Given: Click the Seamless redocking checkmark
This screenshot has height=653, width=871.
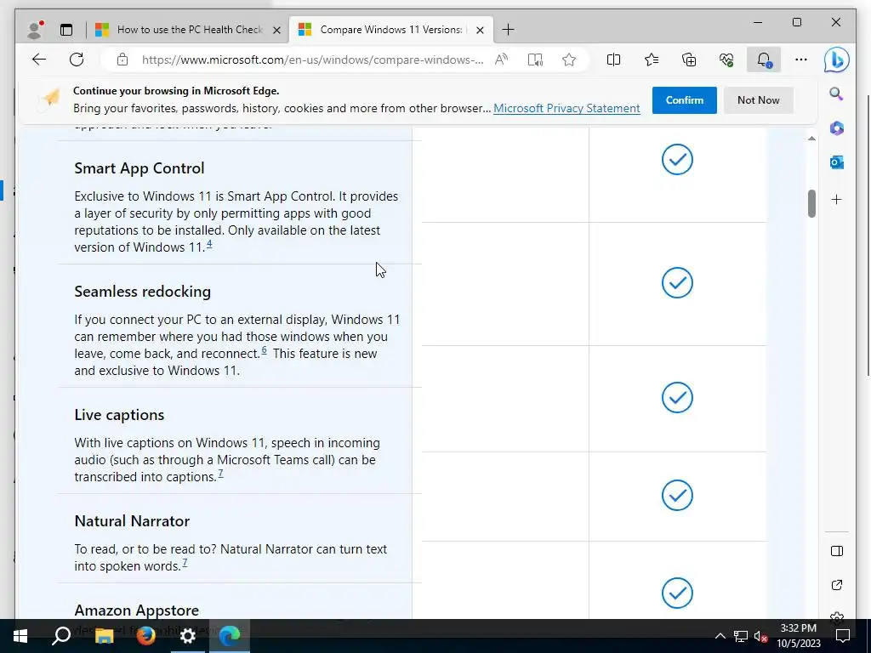Looking at the screenshot, I should click(x=677, y=282).
